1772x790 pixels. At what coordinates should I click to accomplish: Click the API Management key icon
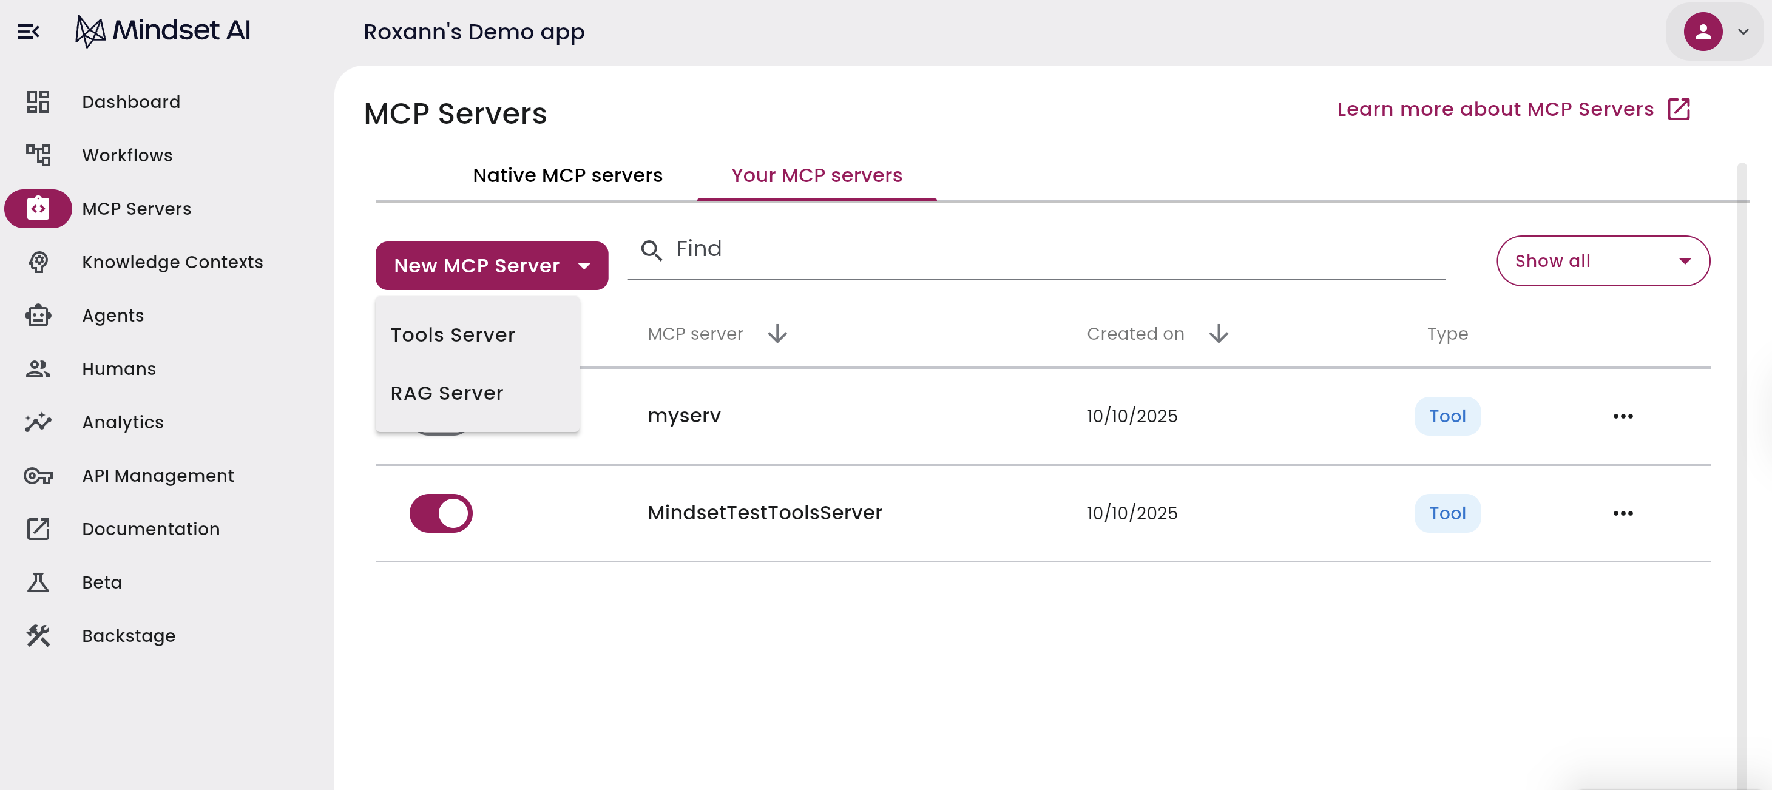[x=38, y=476]
